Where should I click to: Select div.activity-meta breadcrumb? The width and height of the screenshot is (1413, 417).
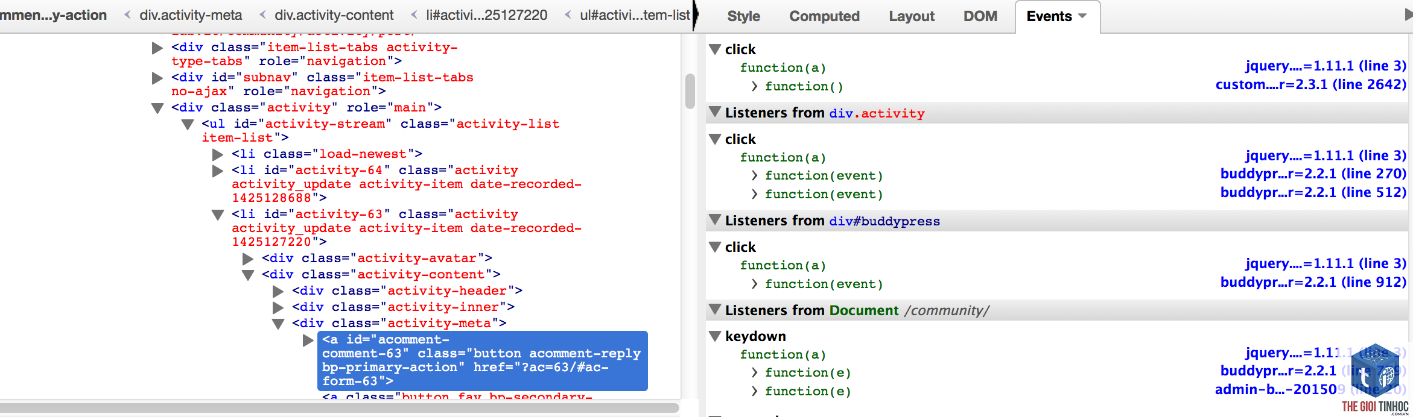(191, 15)
